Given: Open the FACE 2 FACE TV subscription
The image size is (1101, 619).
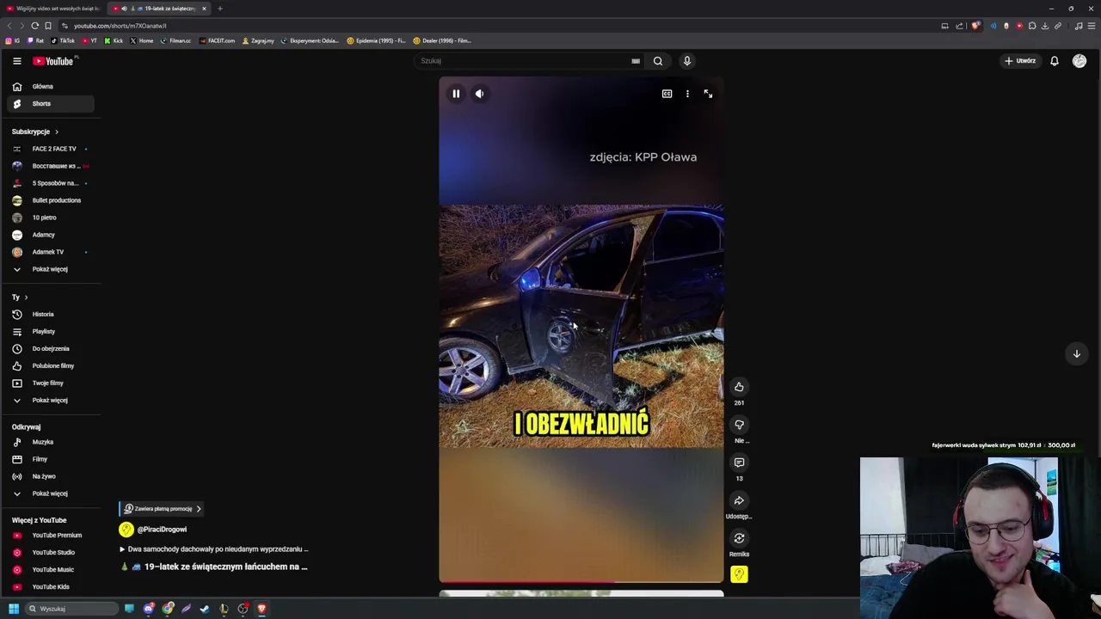Looking at the screenshot, I should pyautogui.click(x=51, y=149).
